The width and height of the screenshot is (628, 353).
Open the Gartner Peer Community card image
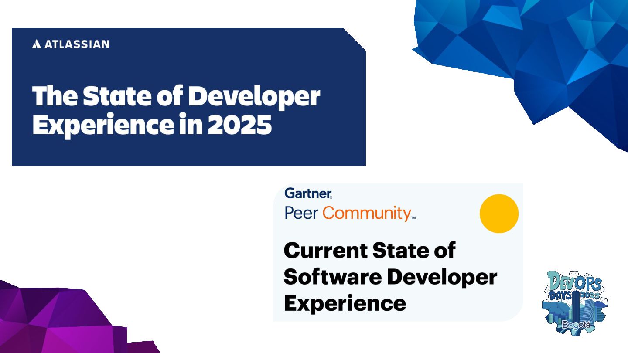point(398,252)
